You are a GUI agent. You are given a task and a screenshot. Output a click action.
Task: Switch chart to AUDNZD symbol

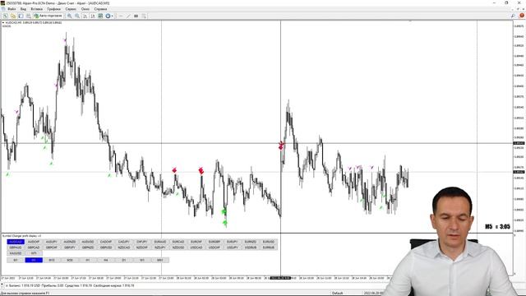(70, 242)
